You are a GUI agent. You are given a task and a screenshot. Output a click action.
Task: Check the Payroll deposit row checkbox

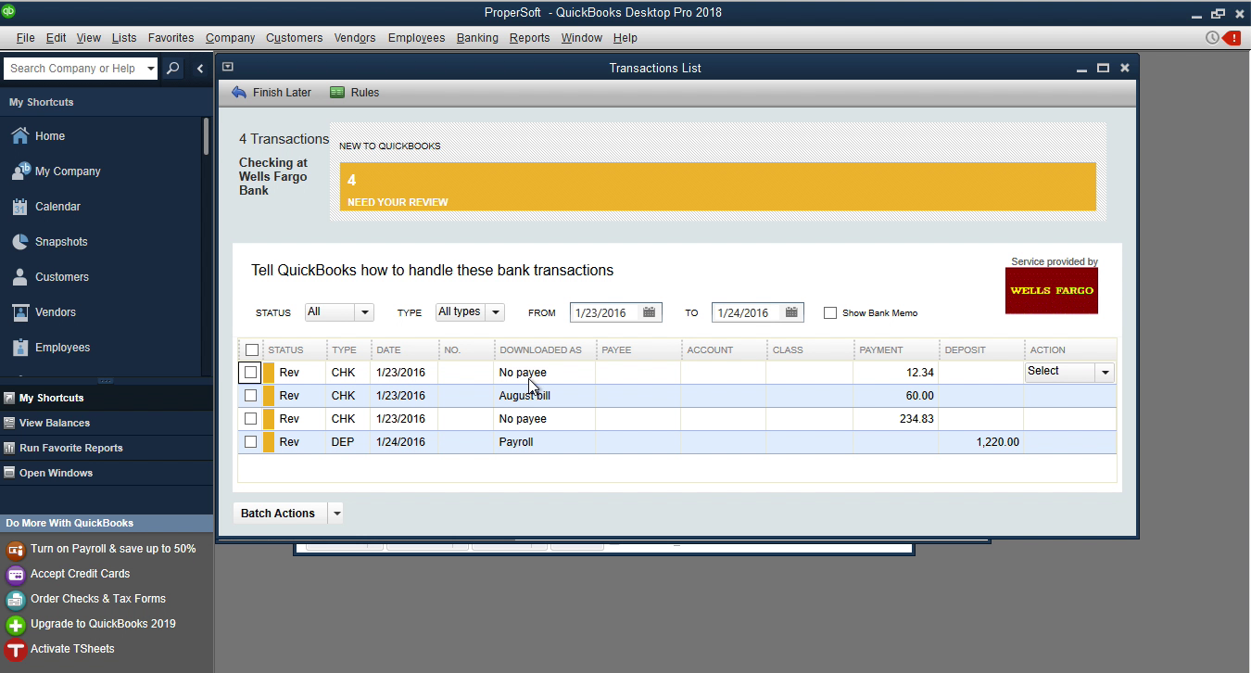(x=250, y=441)
